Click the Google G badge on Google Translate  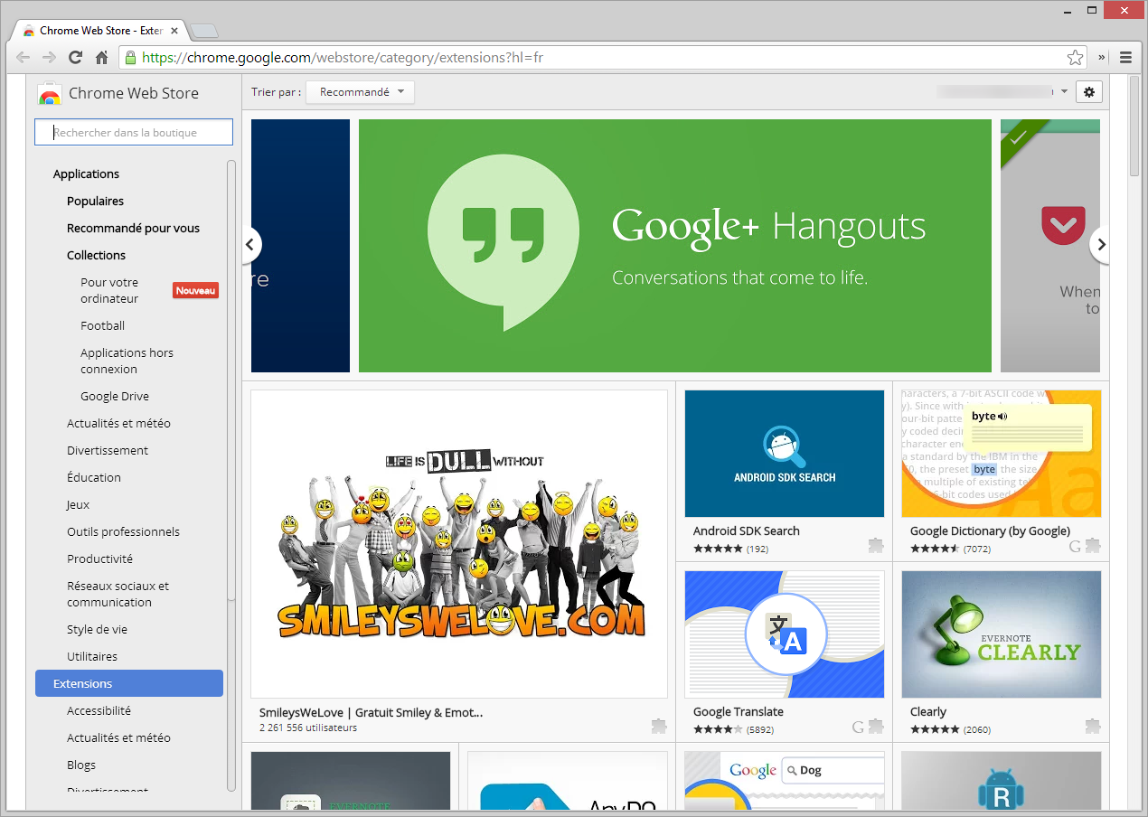tap(858, 727)
